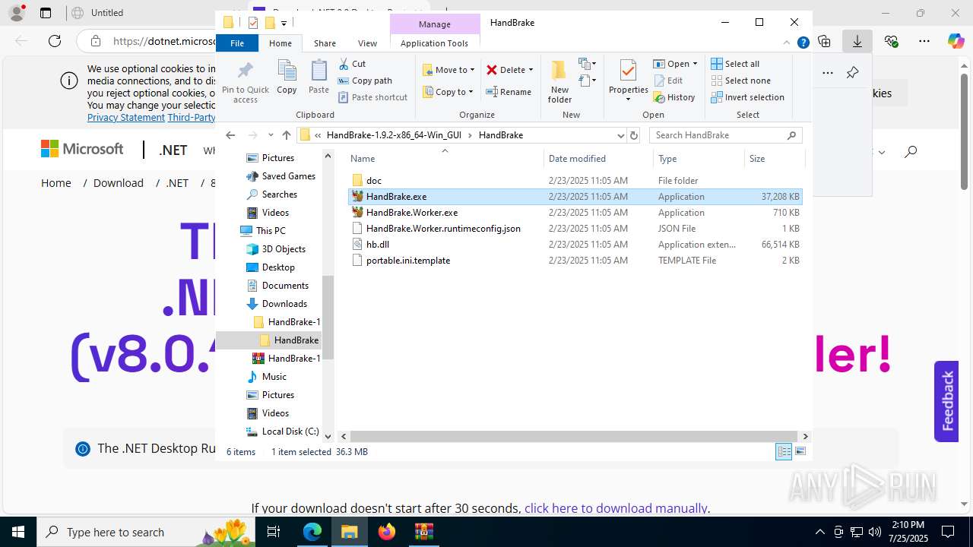Open Explorer Help question mark icon
Viewport: 973px width, 547px height.
803,43
